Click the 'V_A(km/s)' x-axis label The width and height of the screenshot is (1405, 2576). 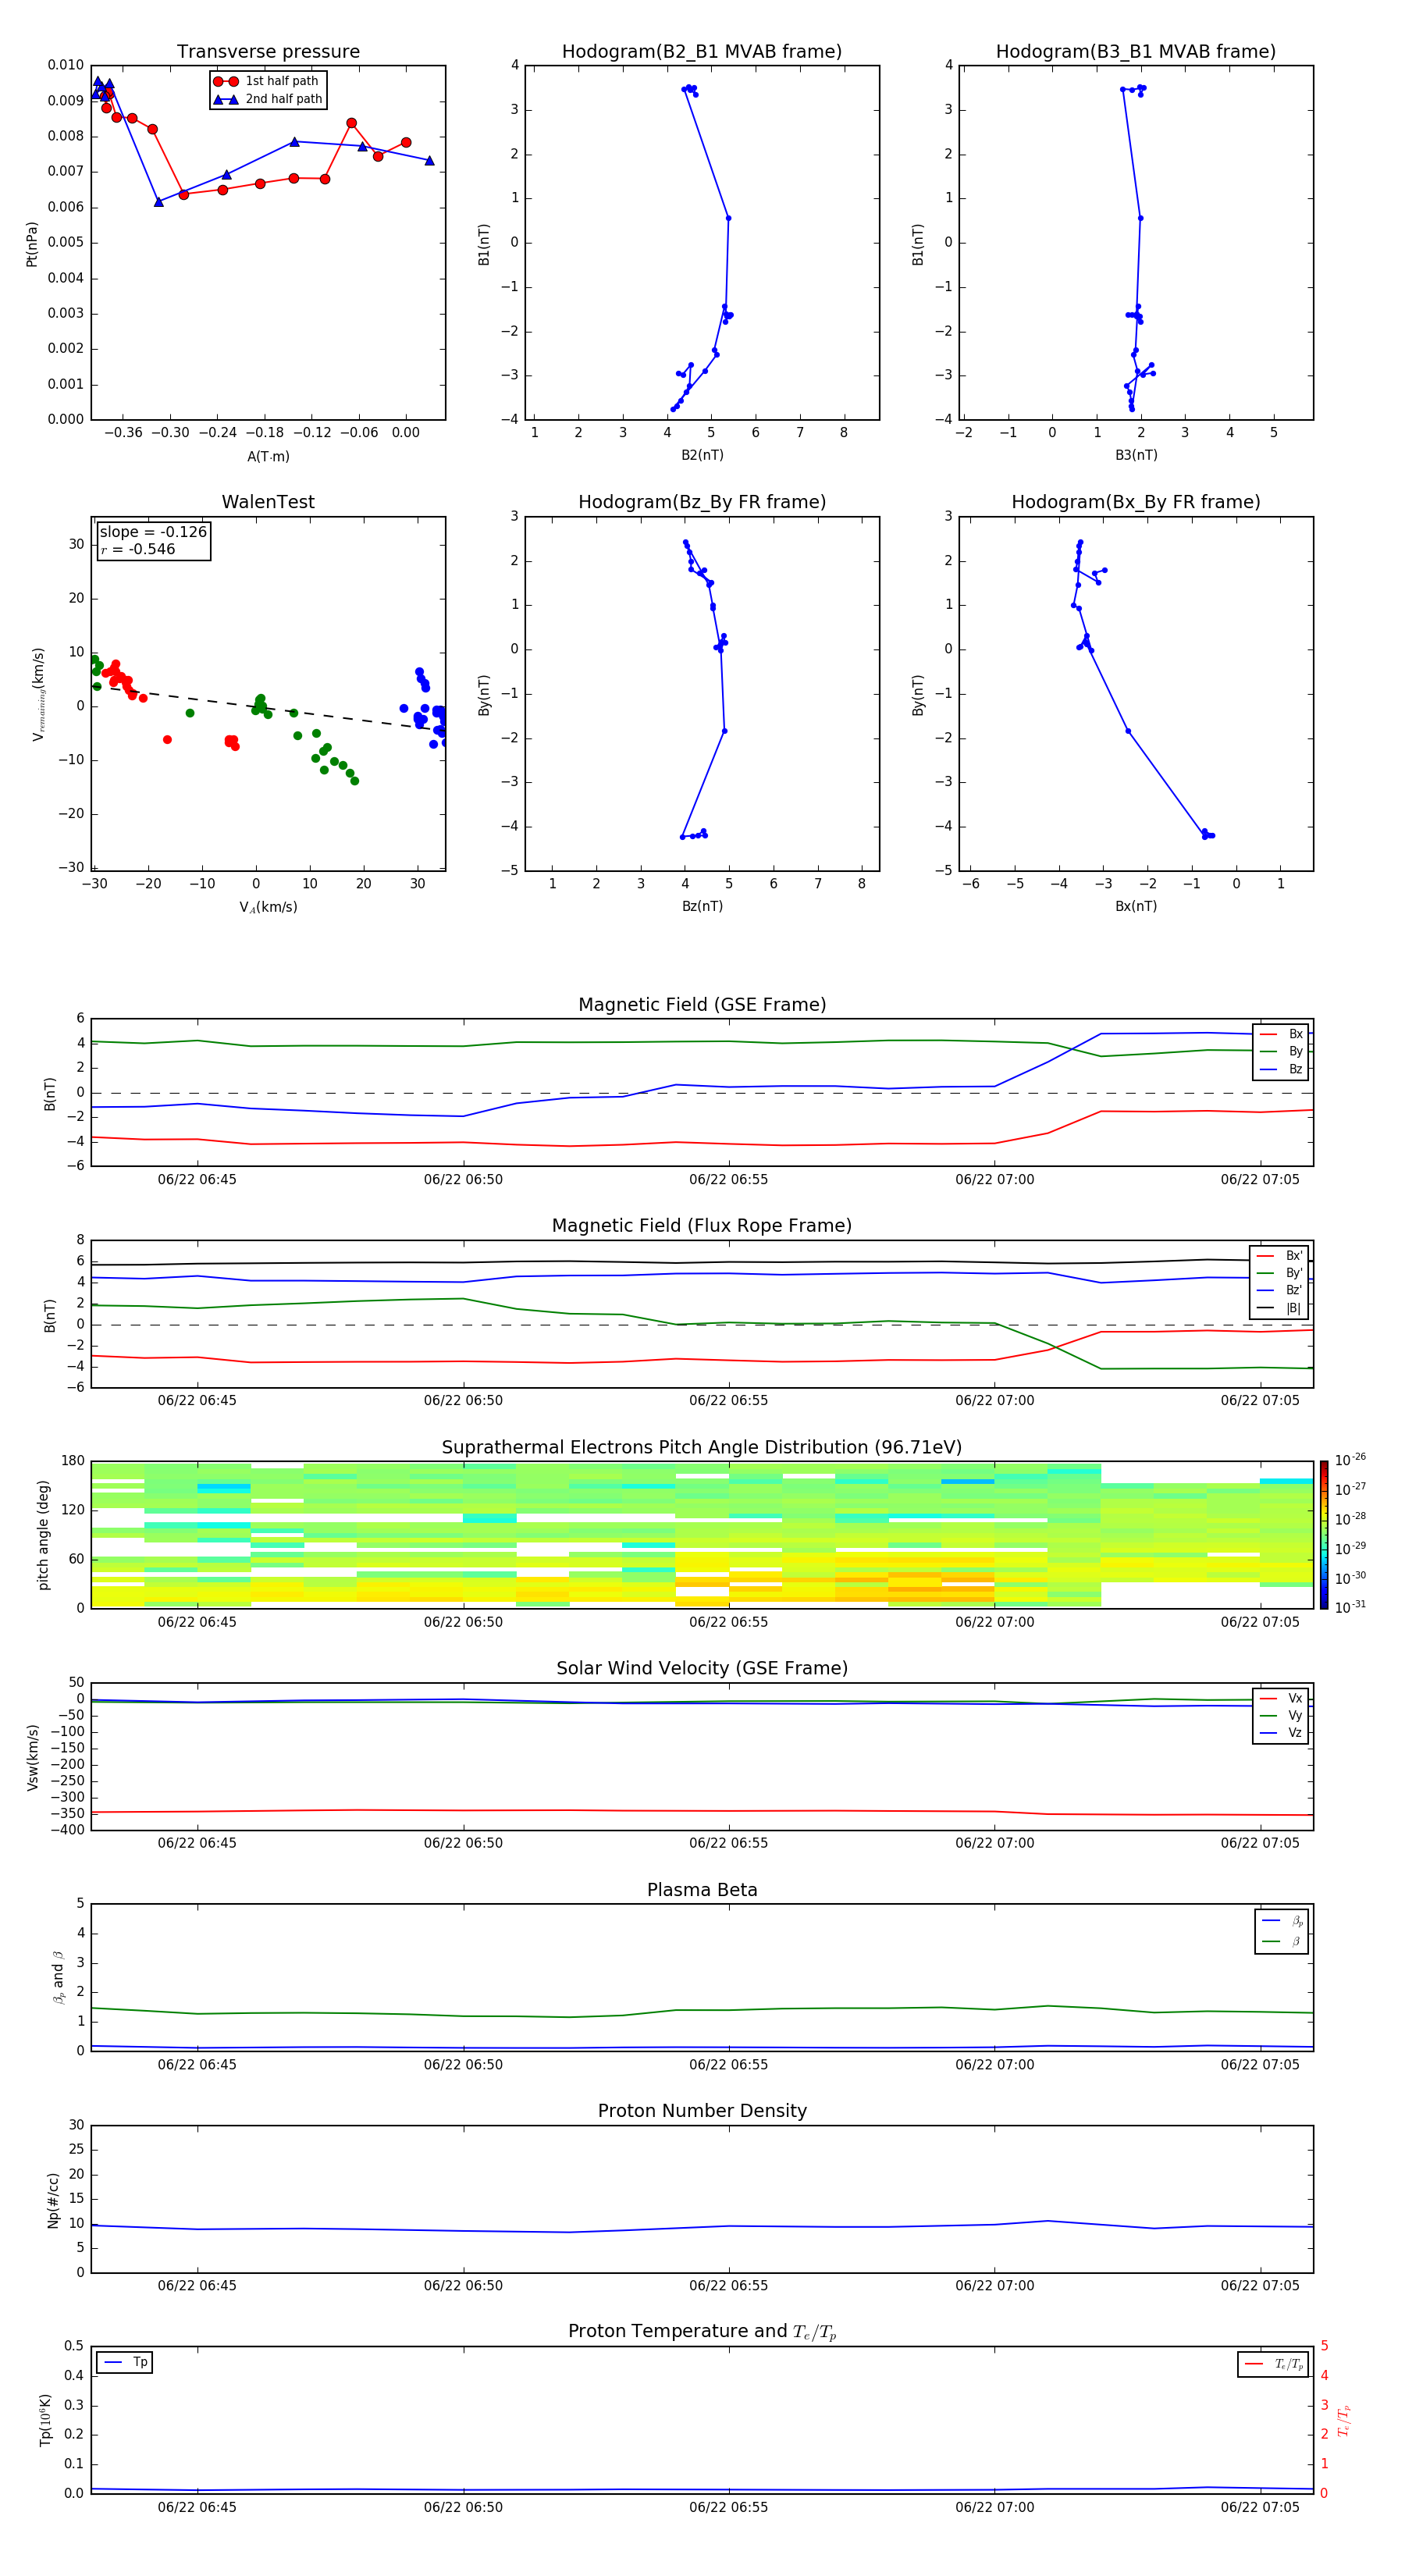pyautogui.click(x=268, y=908)
